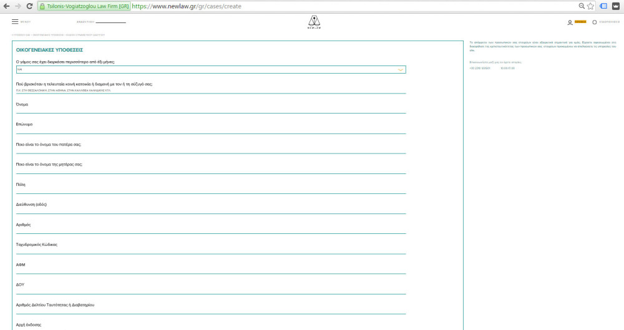This screenshot has height=330, width=624.
Task: Click the phone number link in sidebar
Action: click(x=482, y=68)
